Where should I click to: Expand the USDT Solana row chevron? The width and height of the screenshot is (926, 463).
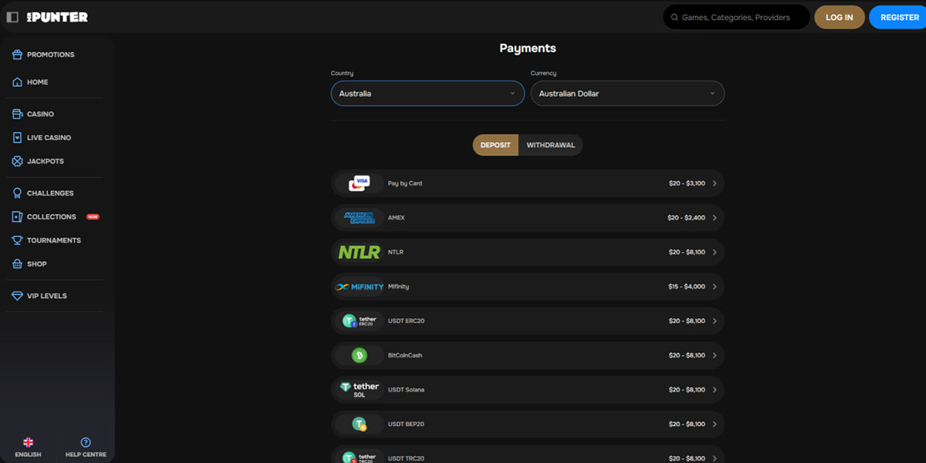coord(715,390)
